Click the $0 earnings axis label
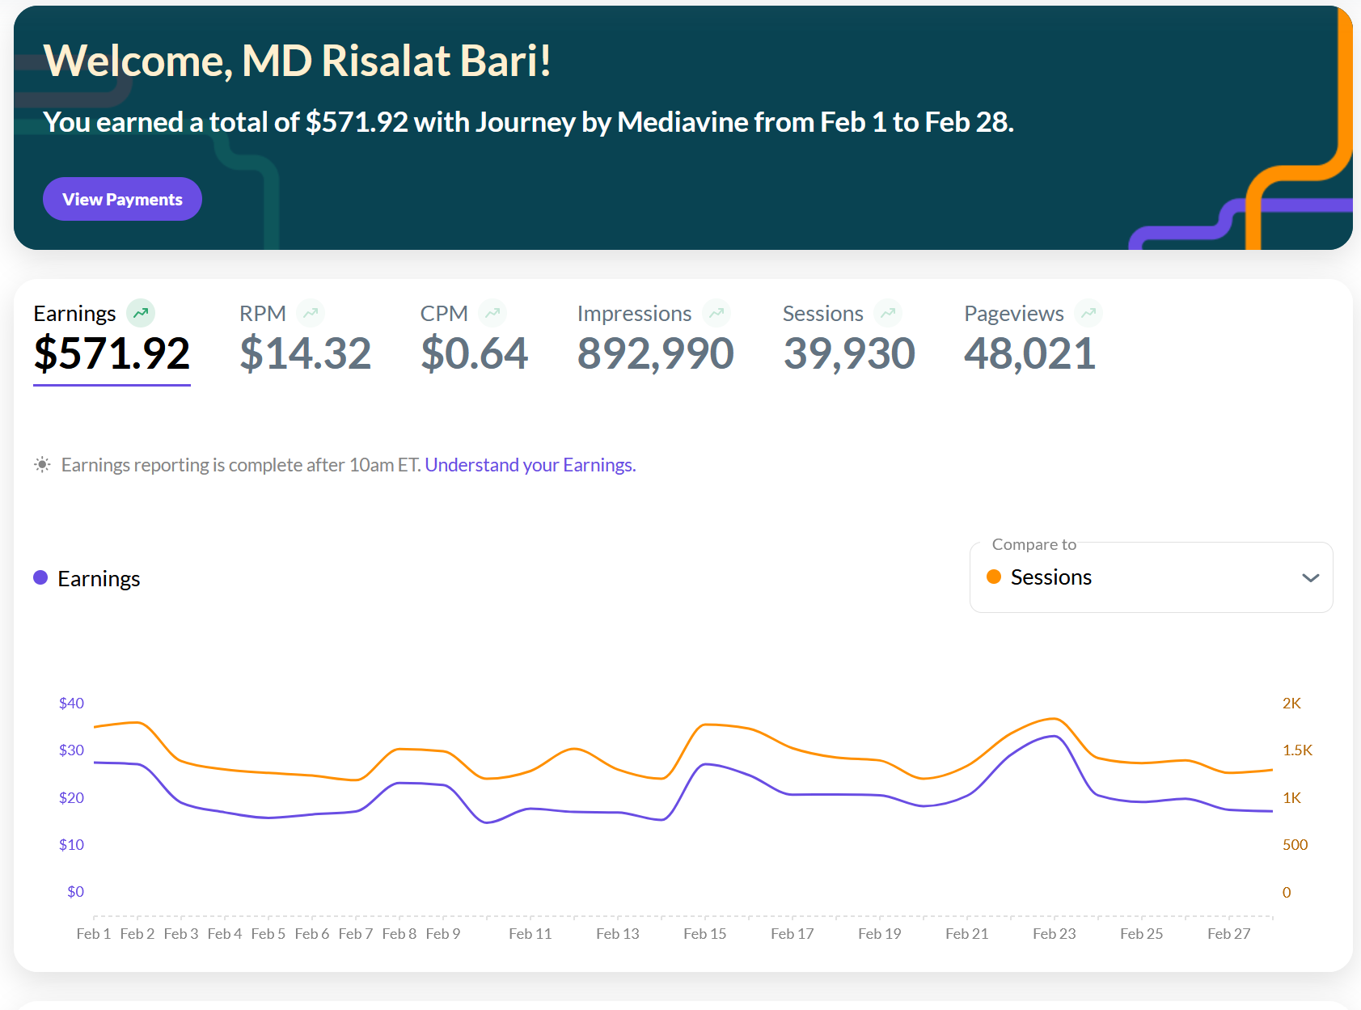Screen dimensions: 1361x1010 click(x=75, y=892)
